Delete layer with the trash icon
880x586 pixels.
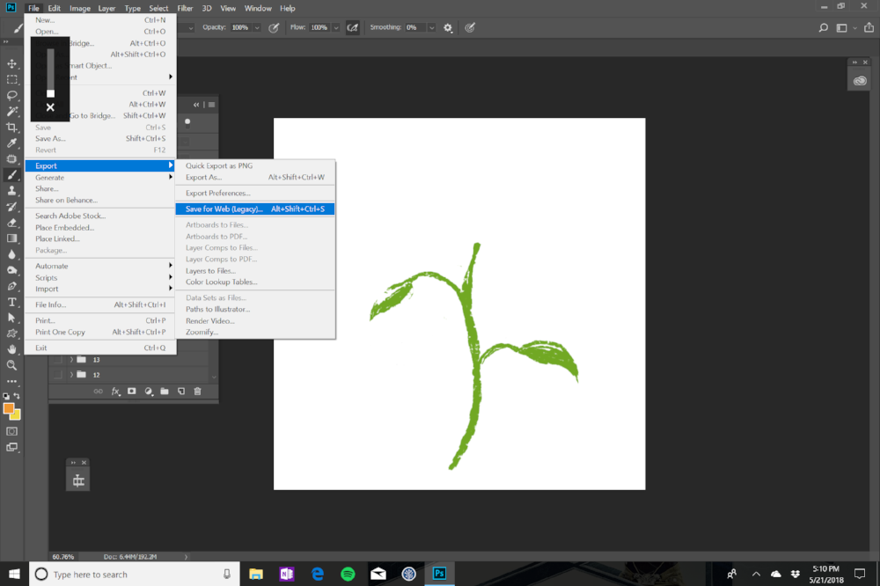pyautogui.click(x=197, y=392)
